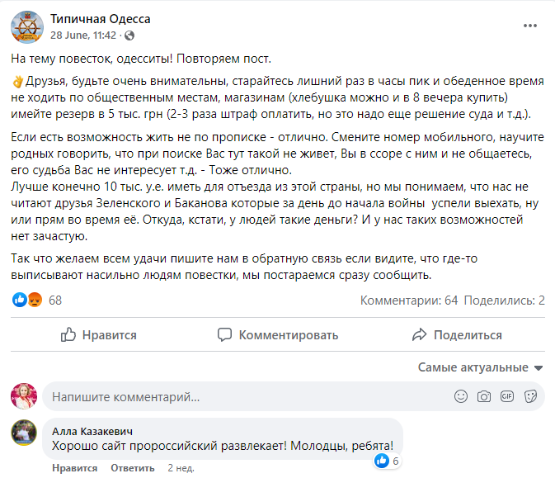Click the sticker icon in comment box
The image size is (555, 478).
[529, 397]
